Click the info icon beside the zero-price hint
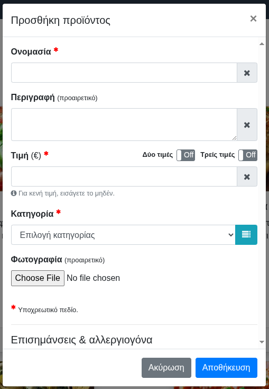 [x=14, y=193]
